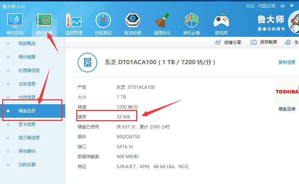299x184 pixels.
Task: Click the 转速 value 7200 转/分
Action: (x=127, y=107)
